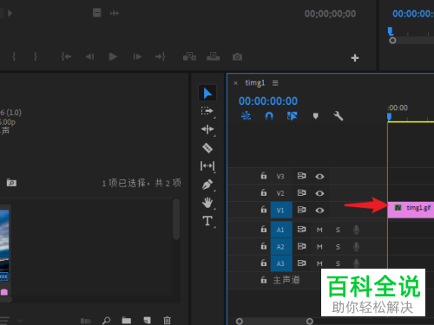The image size is (434, 325).
Task: Play the source monitor
Action: (113, 56)
